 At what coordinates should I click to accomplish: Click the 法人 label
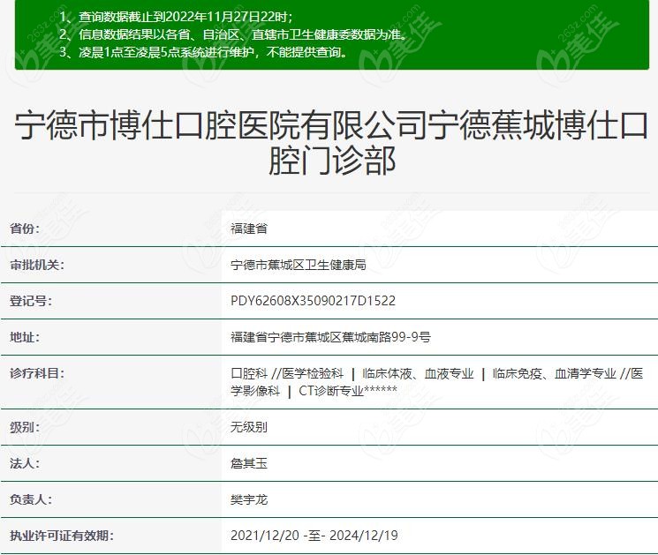click(x=25, y=463)
